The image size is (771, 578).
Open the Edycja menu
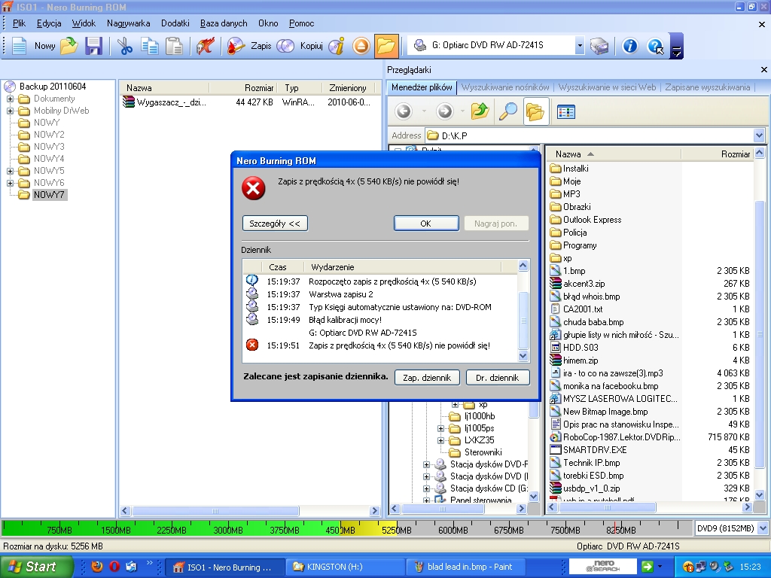tap(49, 23)
